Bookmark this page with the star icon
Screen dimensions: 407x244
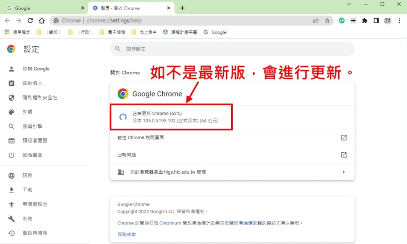327,21
